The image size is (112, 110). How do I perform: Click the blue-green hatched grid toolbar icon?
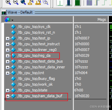point(89,3)
